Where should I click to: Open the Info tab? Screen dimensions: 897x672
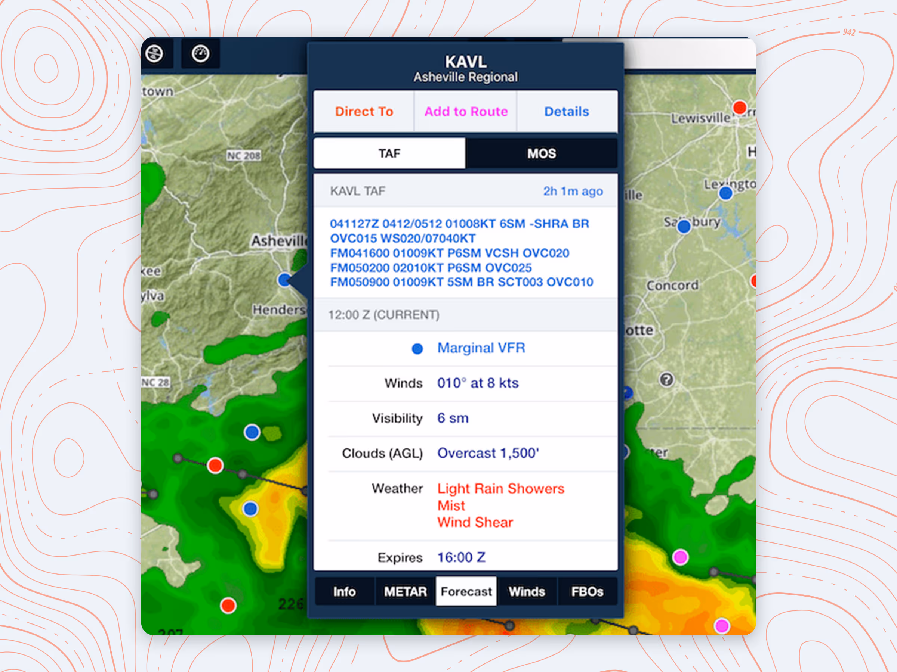pyautogui.click(x=344, y=591)
